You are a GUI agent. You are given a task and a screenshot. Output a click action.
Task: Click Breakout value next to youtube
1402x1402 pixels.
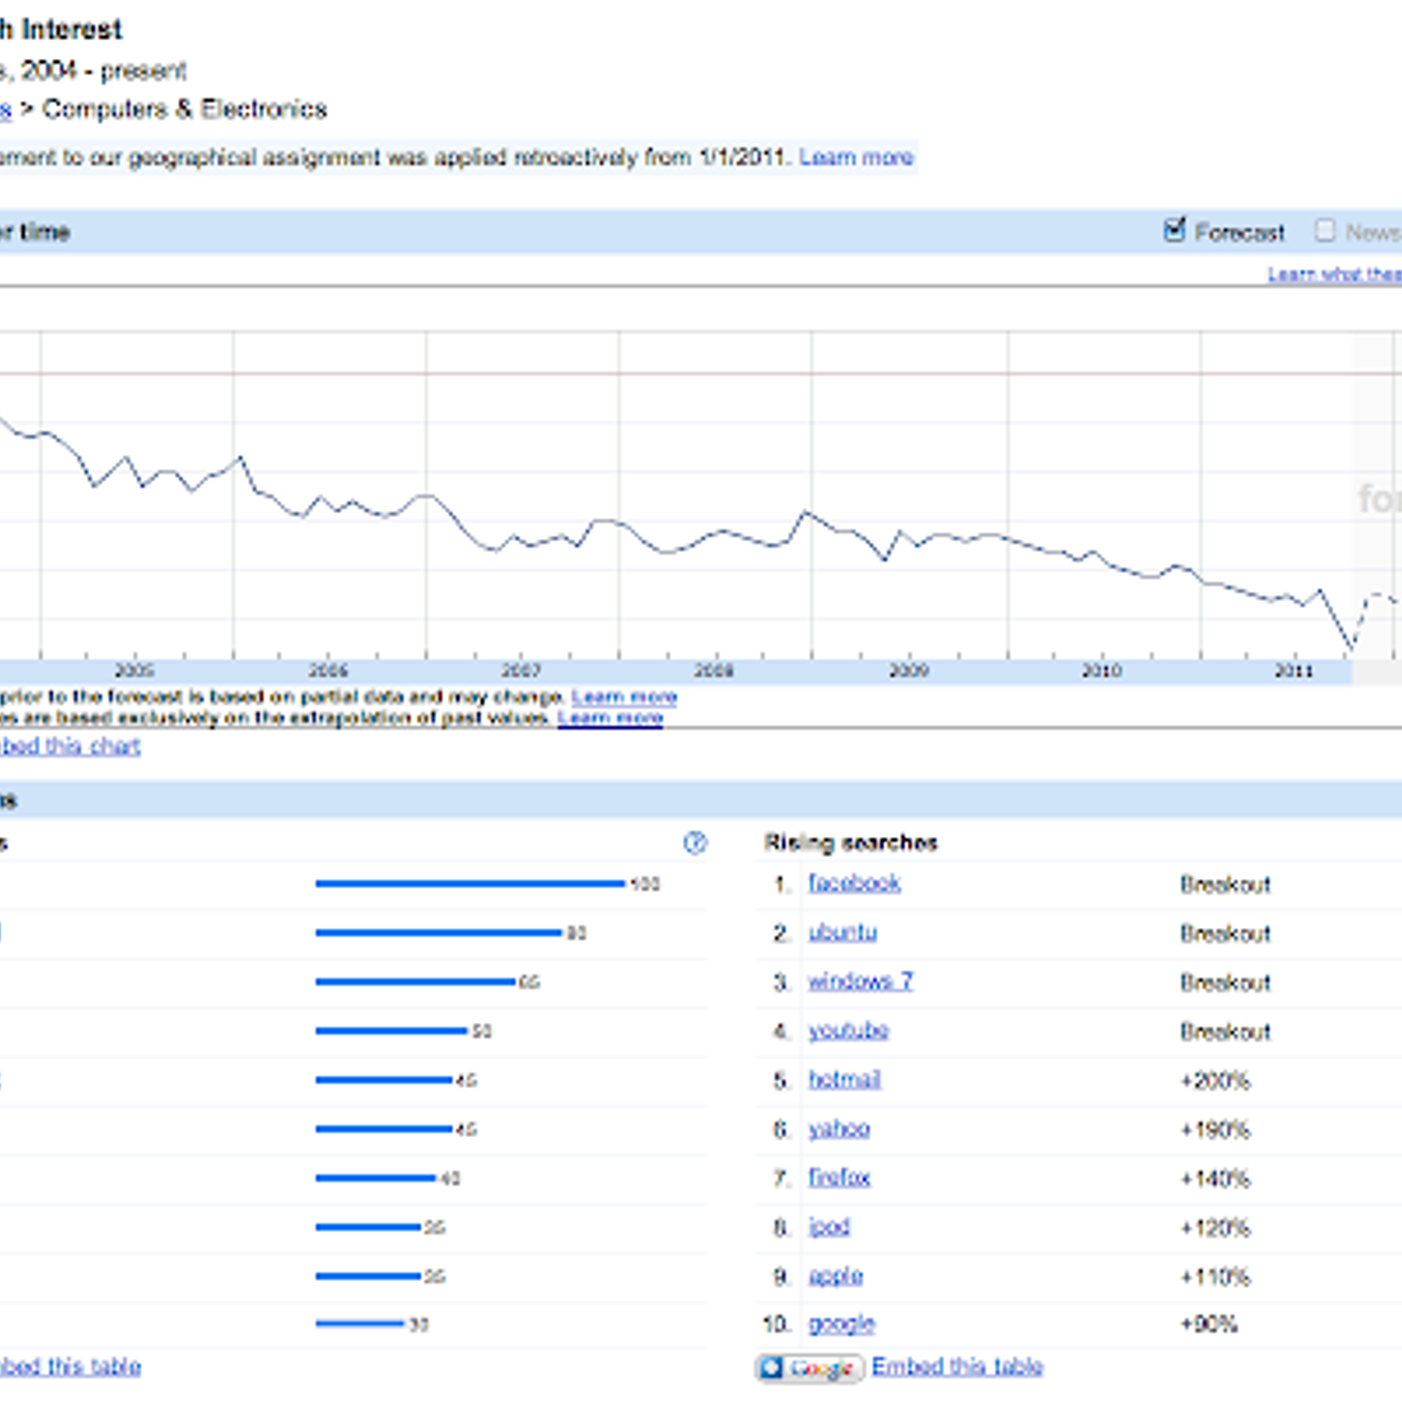coord(1225,1031)
